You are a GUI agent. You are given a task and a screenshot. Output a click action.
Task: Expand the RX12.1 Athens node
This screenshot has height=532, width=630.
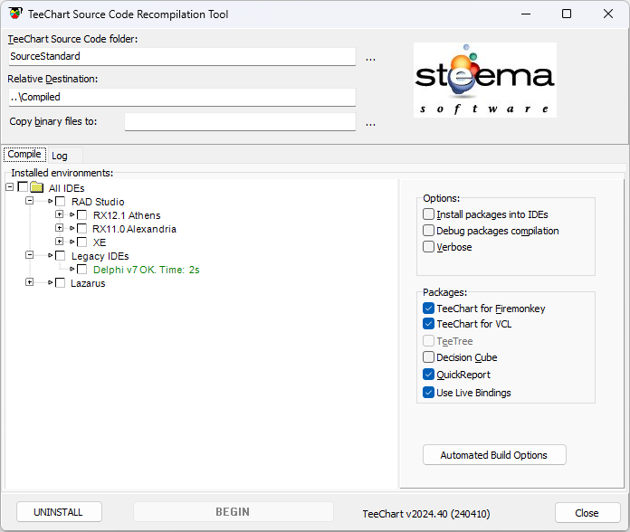(x=59, y=214)
